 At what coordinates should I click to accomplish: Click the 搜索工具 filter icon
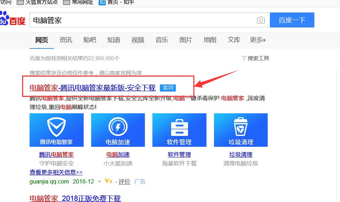click(x=244, y=58)
